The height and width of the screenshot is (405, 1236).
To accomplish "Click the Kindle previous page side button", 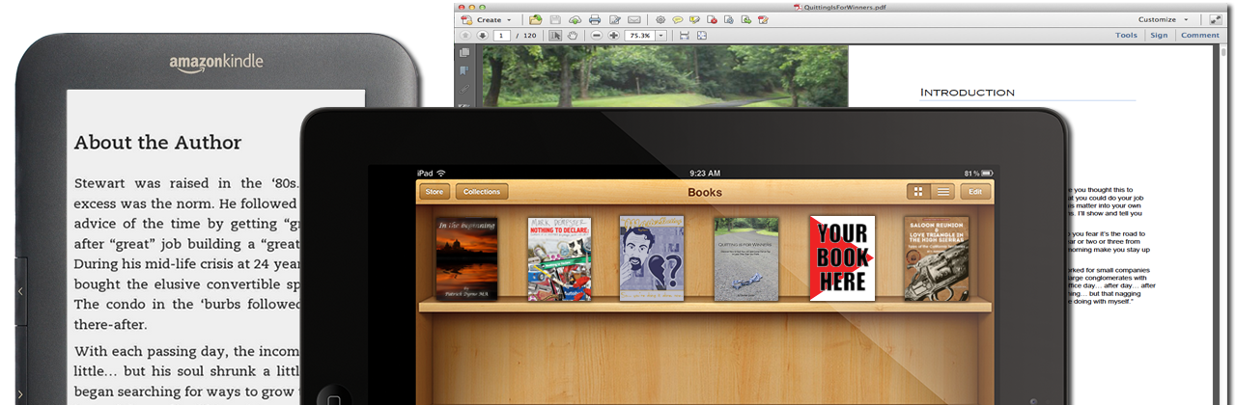I will [x=20, y=291].
